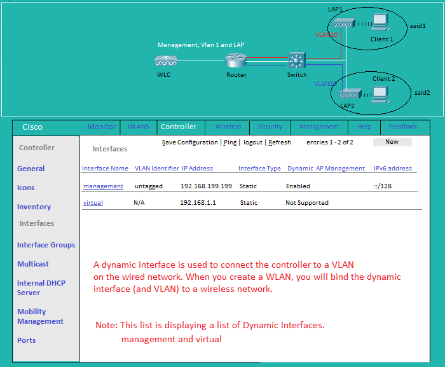Viewport: 445px width, 367px height.
Task: Click the untagged VLAN cell
Action: [149, 186]
